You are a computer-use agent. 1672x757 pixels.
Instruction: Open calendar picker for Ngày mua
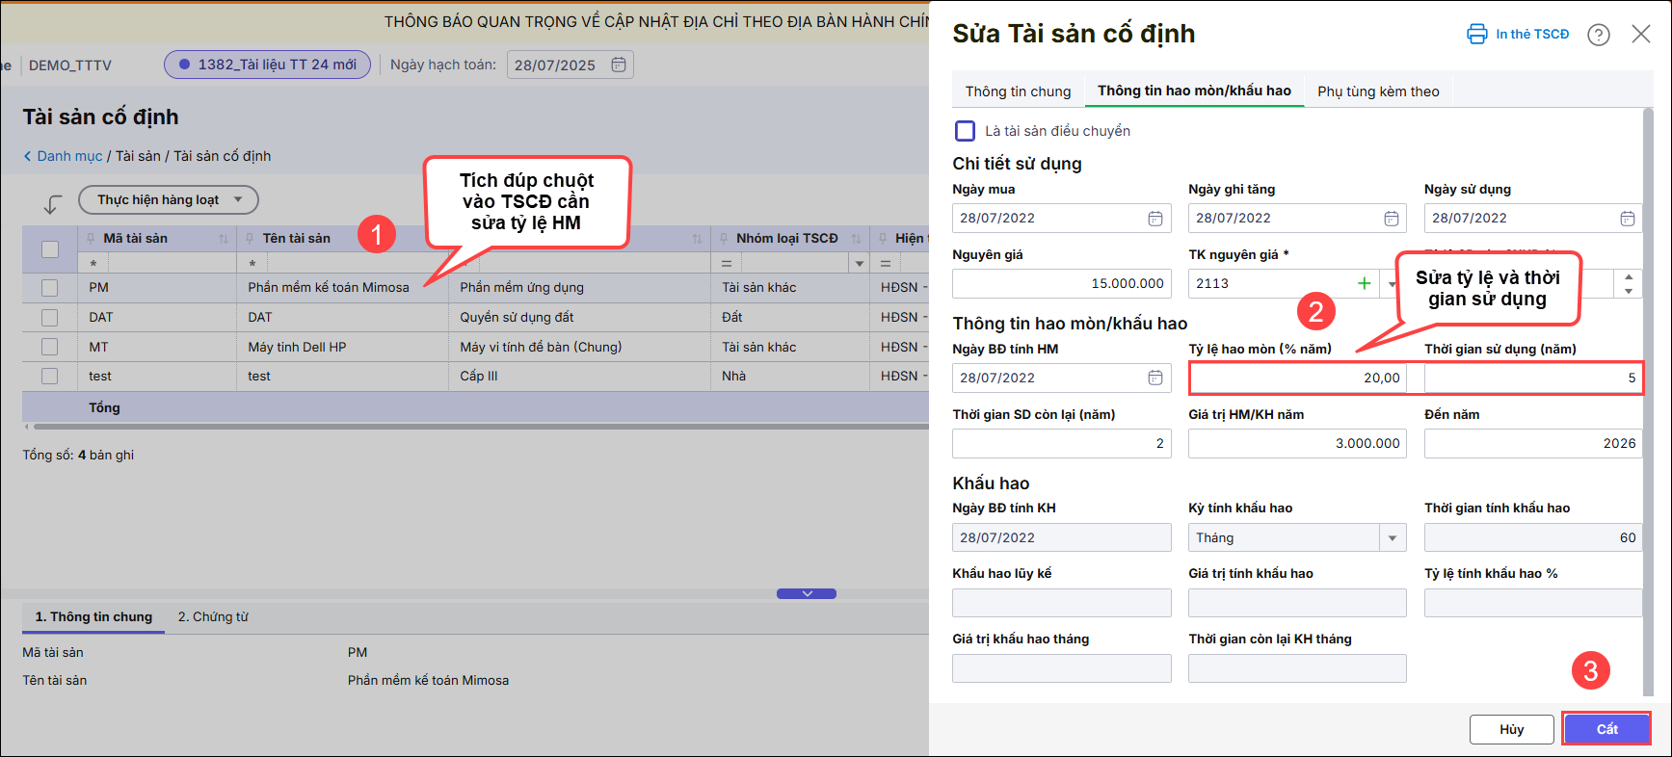pos(1154,219)
